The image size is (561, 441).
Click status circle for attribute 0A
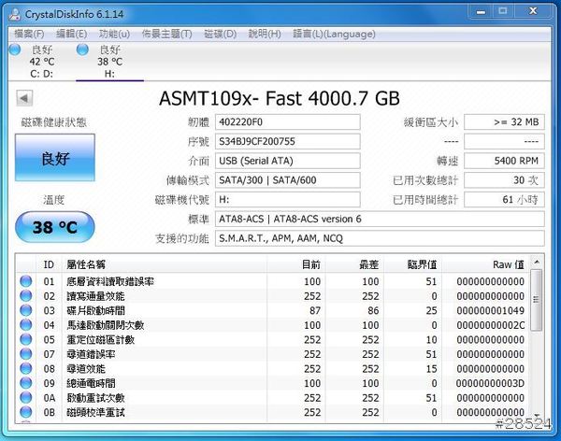point(26,397)
